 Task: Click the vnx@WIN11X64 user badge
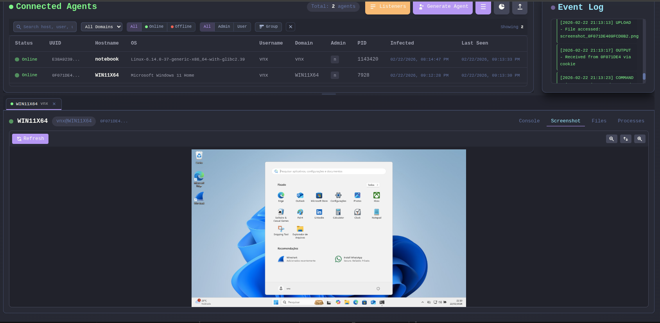tap(74, 121)
